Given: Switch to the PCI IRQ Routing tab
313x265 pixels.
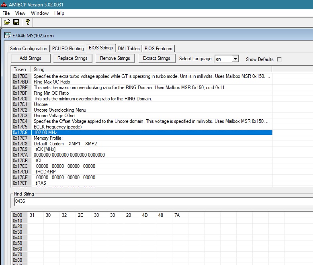Looking at the screenshot, I should pyautogui.click(x=68, y=49).
